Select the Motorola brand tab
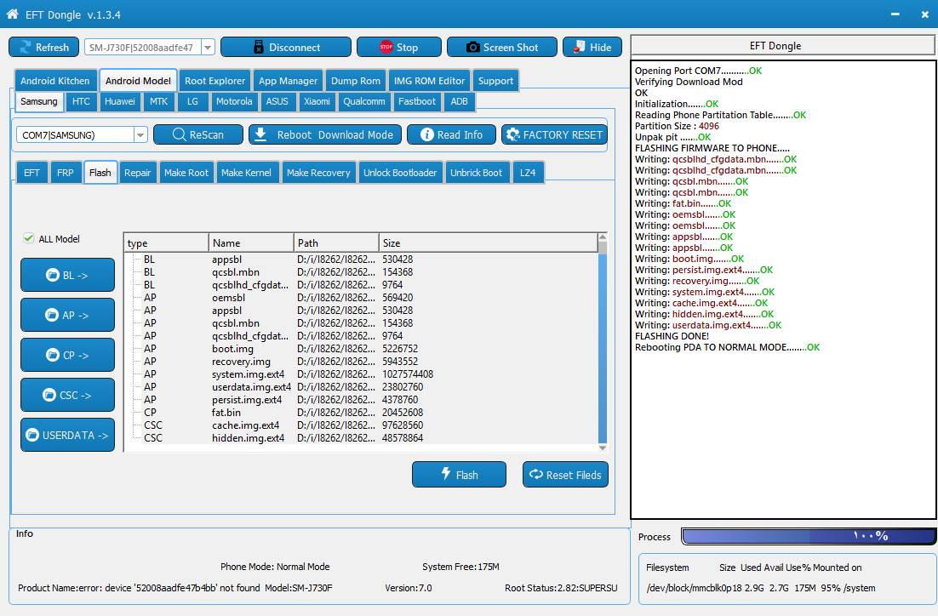This screenshot has height=616, width=938. coord(234,101)
